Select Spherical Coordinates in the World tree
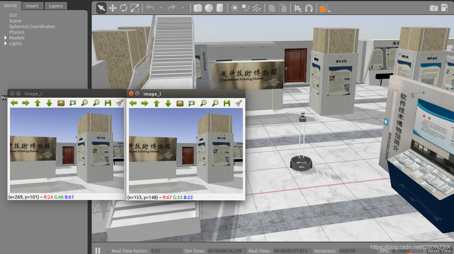 pos(32,26)
